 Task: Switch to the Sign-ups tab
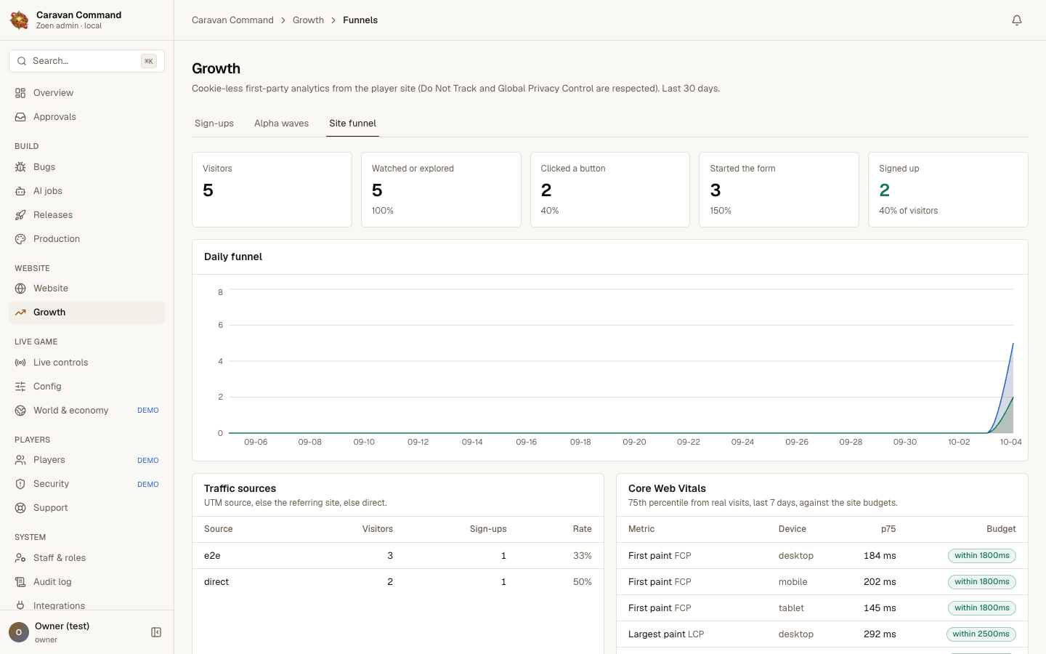coord(214,124)
